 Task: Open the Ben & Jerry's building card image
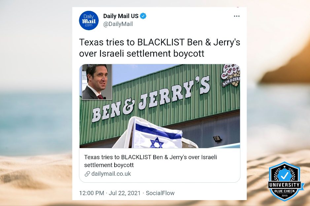click(160, 106)
